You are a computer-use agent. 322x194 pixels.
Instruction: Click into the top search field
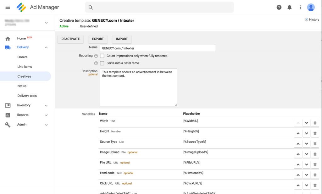(x=159, y=8)
